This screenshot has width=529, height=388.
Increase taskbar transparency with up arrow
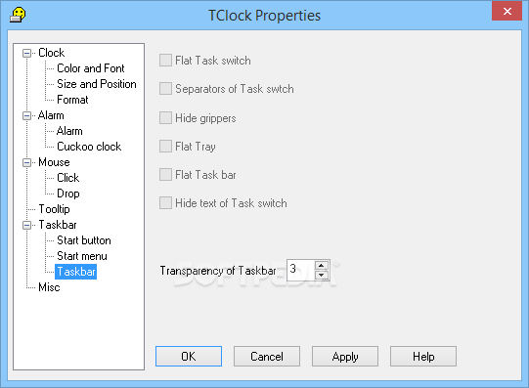click(322, 265)
